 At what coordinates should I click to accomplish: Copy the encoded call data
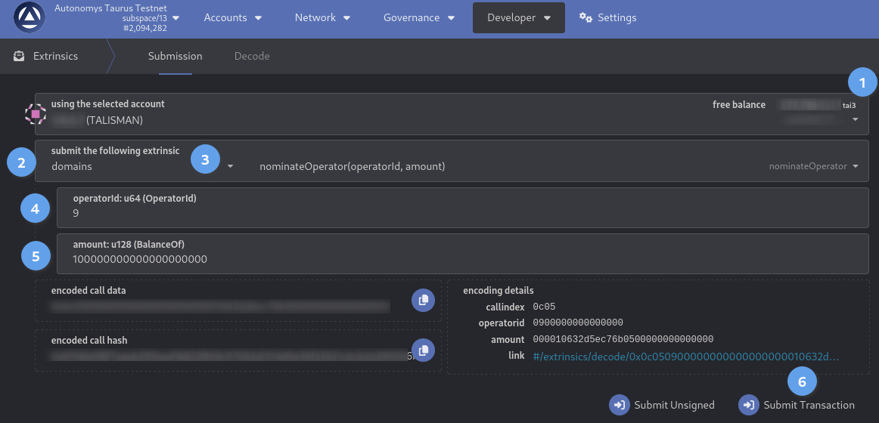tap(423, 300)
